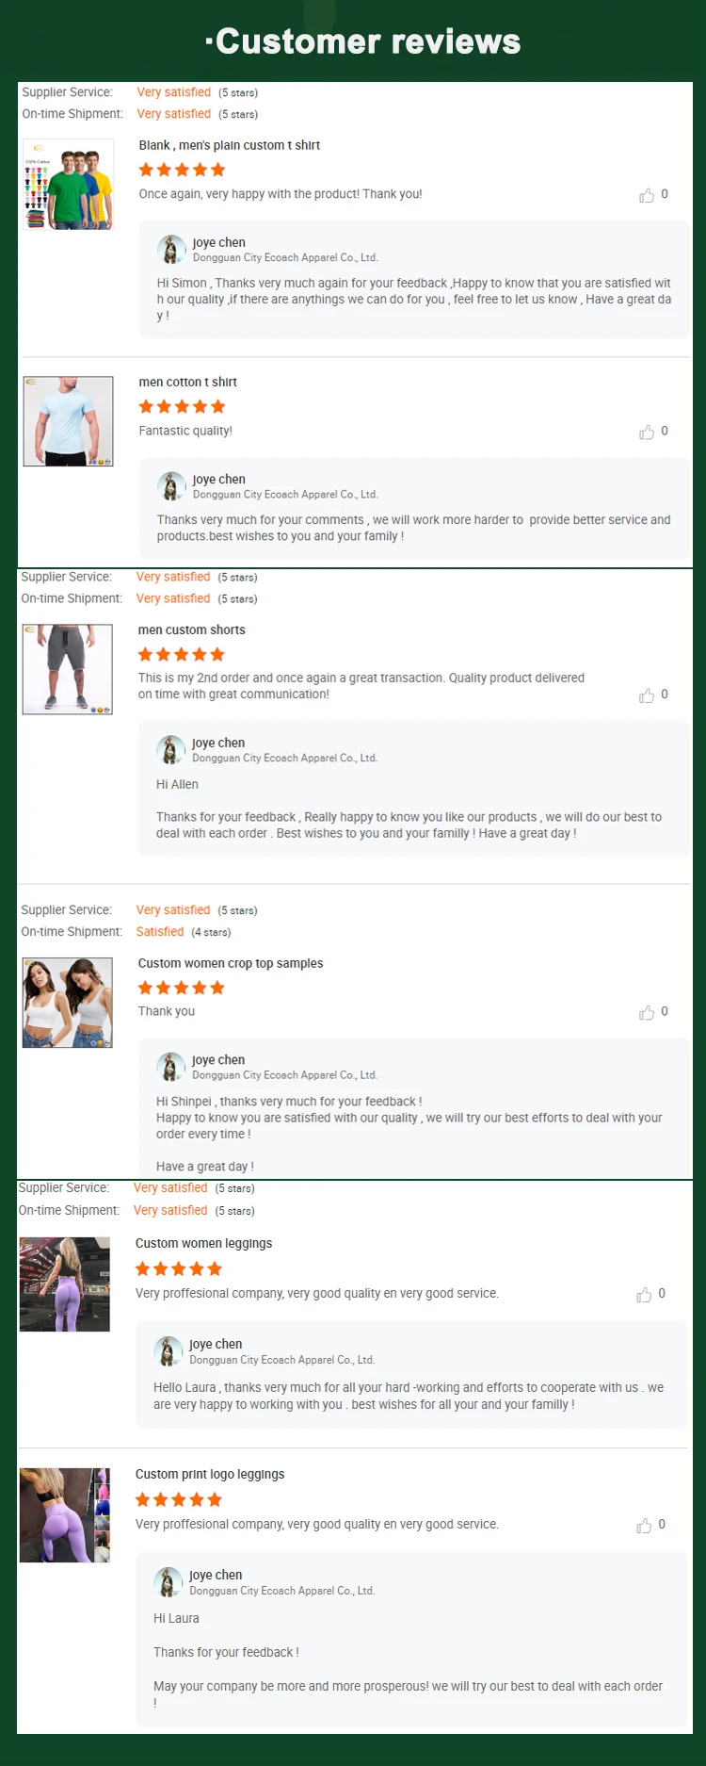Click 'Dongguan City Ecoach Apparel' under Hi Shinpei reply
The width and height of the screenshot is (706, 1766).
coord(285,1075)
